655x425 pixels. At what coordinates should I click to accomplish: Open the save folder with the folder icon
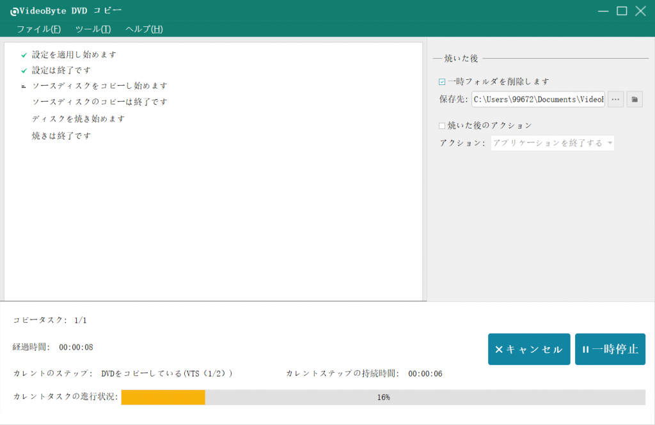click(x=635, y=99)
